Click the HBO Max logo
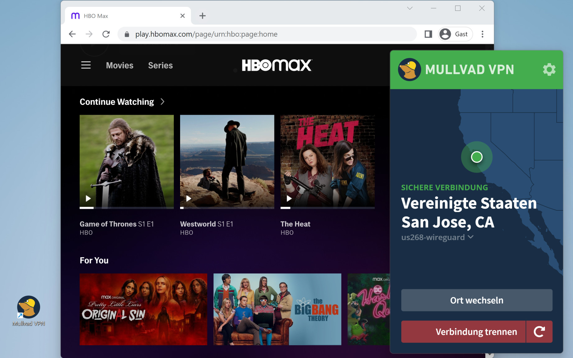This screenshot has width=573, height=358. (x=277, y=65)
